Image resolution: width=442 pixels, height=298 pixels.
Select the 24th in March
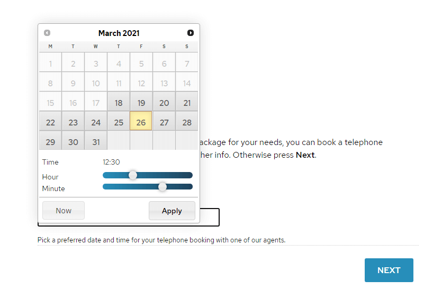[x=96, y=121]
